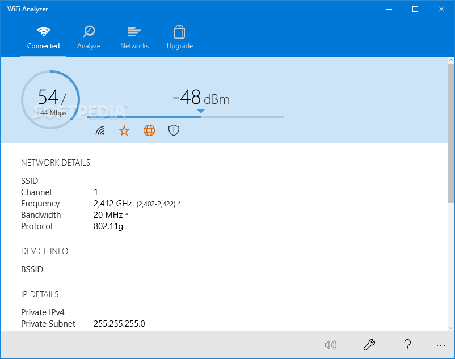The image size is (455, 359).
Task: Click the orange star favorite icon
Action: click(124, 131)
